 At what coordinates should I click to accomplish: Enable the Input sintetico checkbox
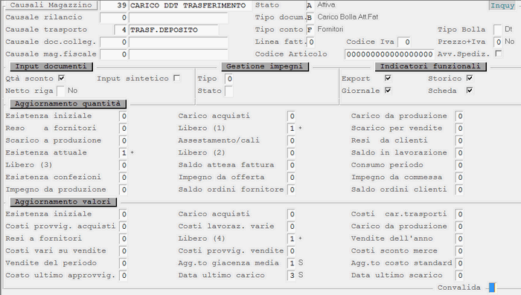coord(177,78)
